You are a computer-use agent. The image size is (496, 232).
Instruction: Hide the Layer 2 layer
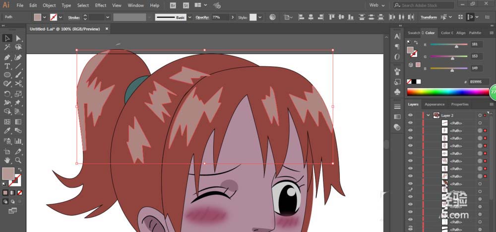(x=410, y=115)
